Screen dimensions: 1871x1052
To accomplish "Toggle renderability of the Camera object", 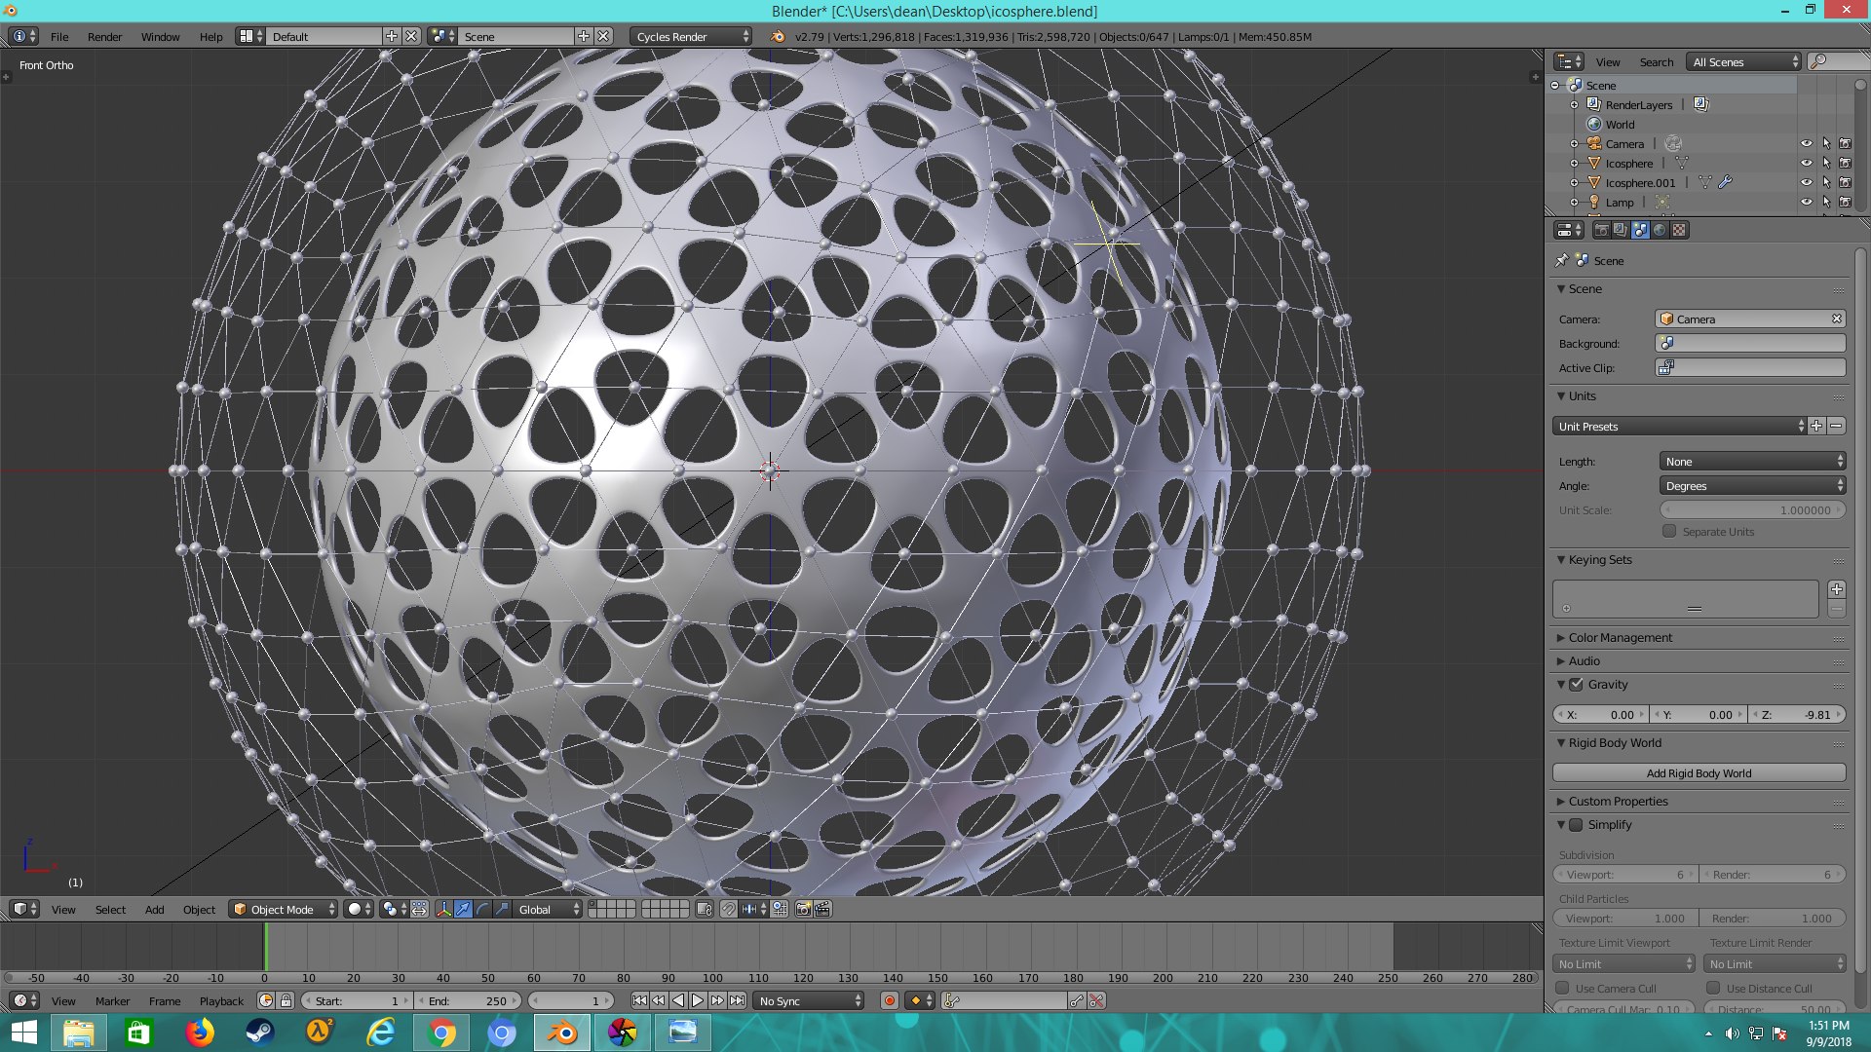I will [1845, 143].
